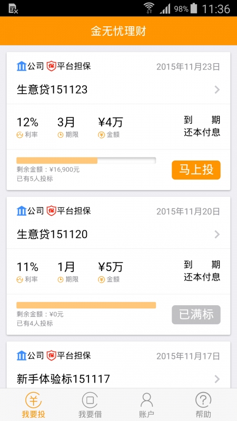This screenshot has height=421, width=237.
Task: Switch to the 我要借 tab label
Action: 90,414
